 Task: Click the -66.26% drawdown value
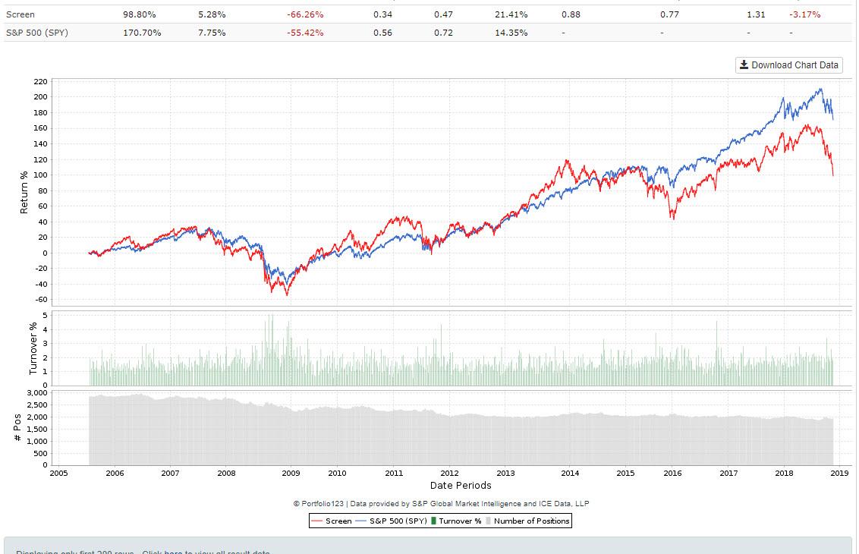305,14
